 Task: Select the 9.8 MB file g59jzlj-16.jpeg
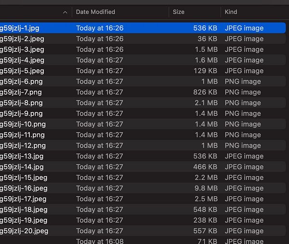(x=143, y=188)
